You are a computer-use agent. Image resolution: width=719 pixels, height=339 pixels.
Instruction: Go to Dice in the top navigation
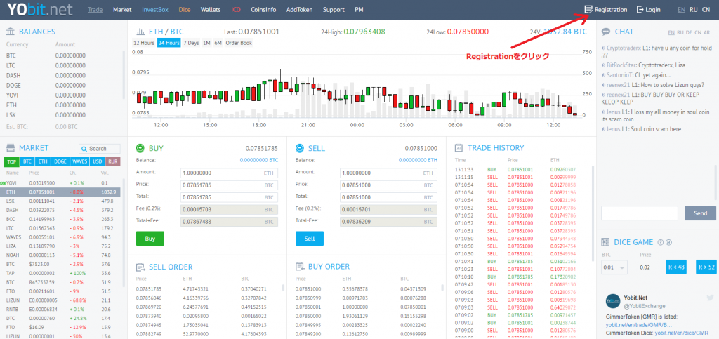coord(185,10)
